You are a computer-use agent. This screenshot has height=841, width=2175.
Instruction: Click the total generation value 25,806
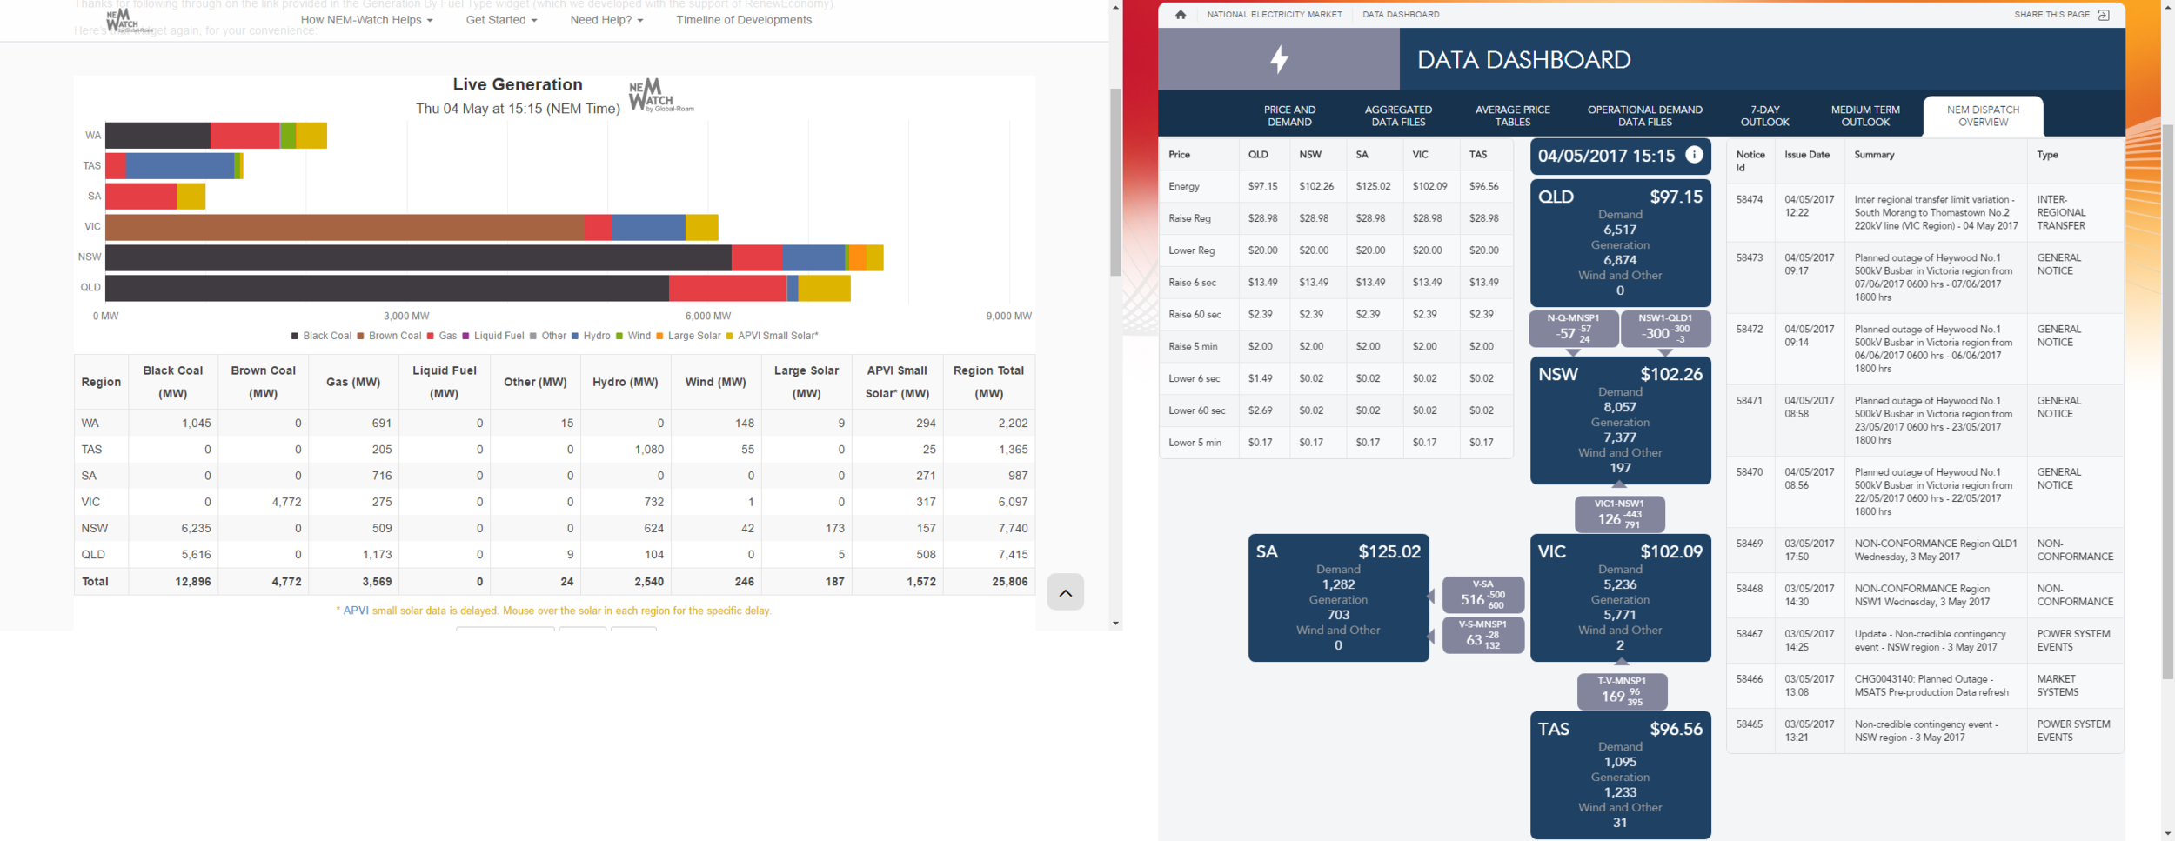coord(1009,582)
